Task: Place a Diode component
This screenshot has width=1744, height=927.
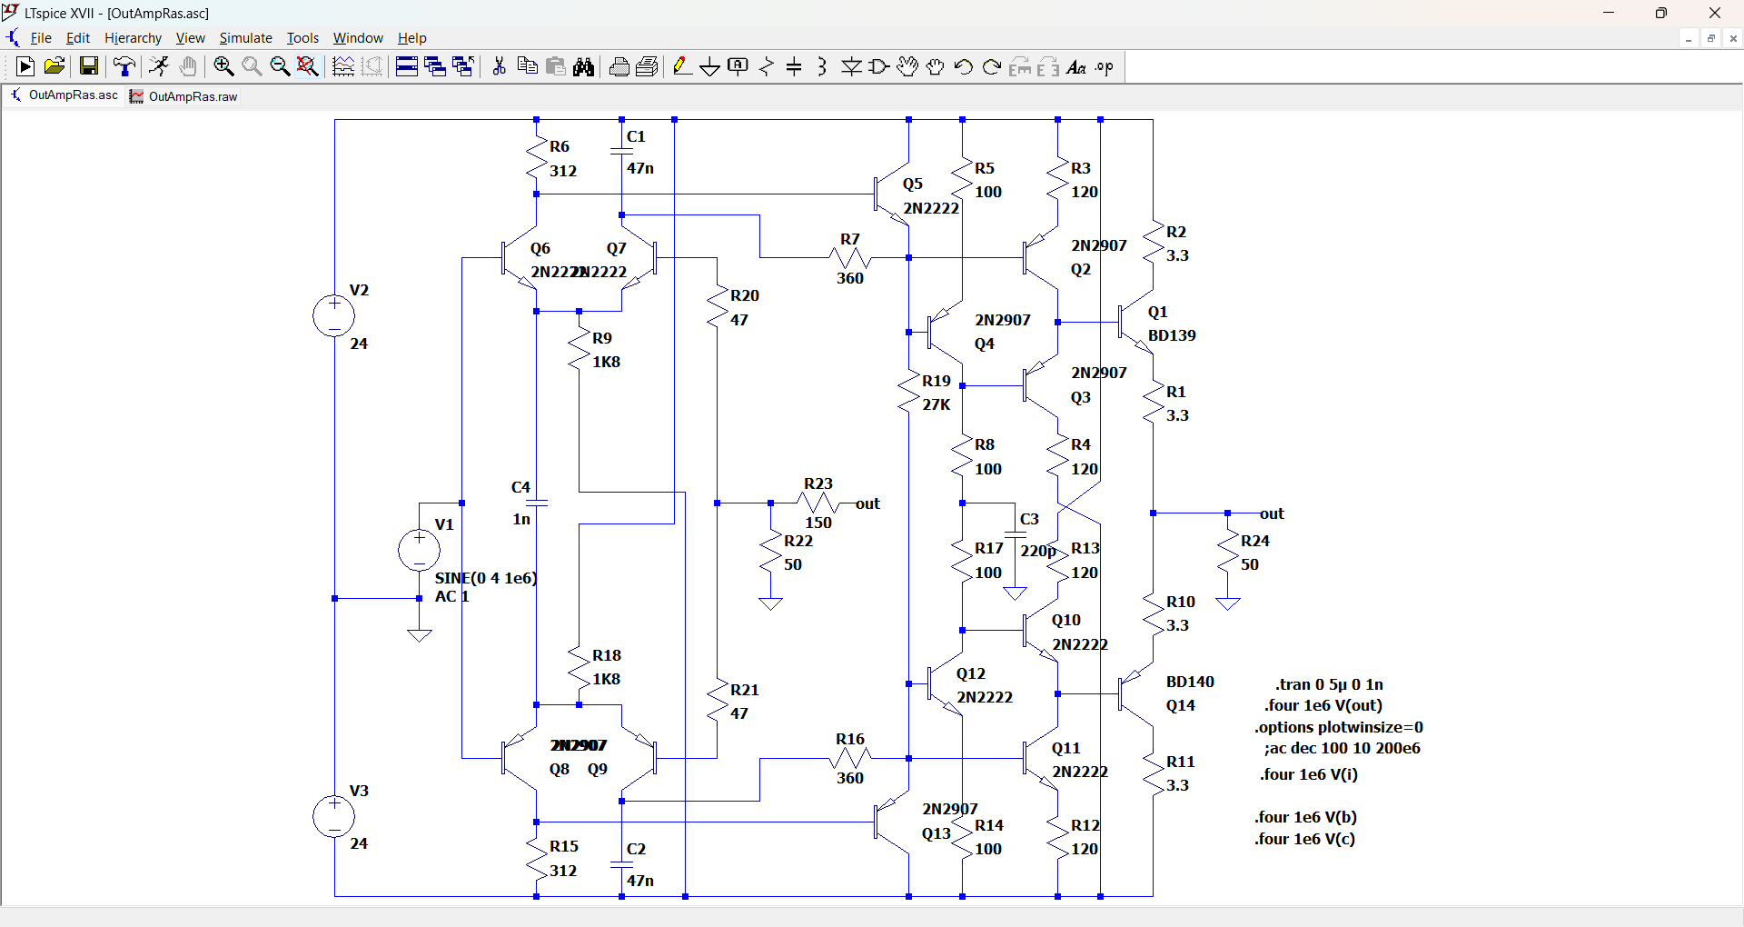Action: click(851, 66)
